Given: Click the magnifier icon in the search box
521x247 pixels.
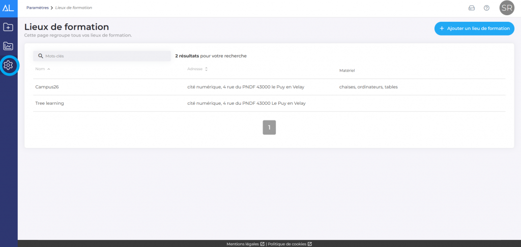Looking at the screenshot, I should [x=41, y=56].
